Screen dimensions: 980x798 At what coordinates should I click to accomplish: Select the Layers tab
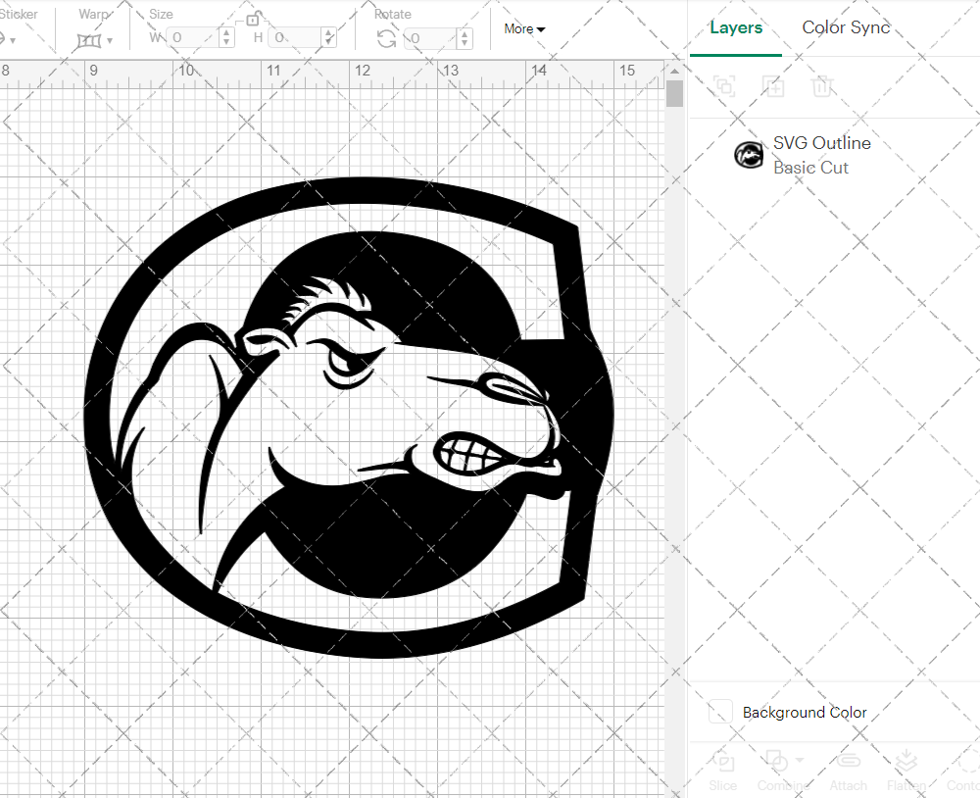point(736,27)
